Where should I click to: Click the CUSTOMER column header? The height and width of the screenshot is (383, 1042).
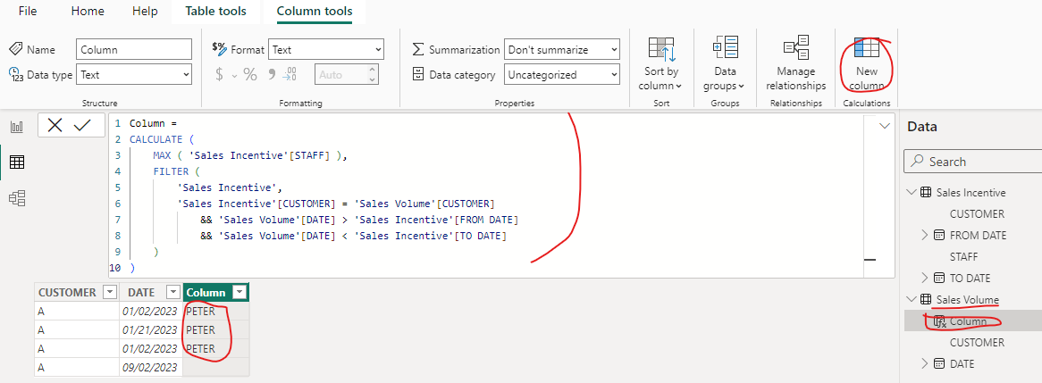tap(77, 293)
